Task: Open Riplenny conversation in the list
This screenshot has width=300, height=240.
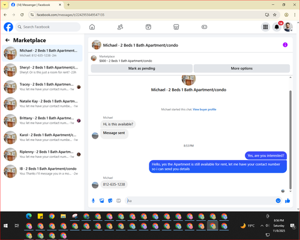Action: coord(42,154)
